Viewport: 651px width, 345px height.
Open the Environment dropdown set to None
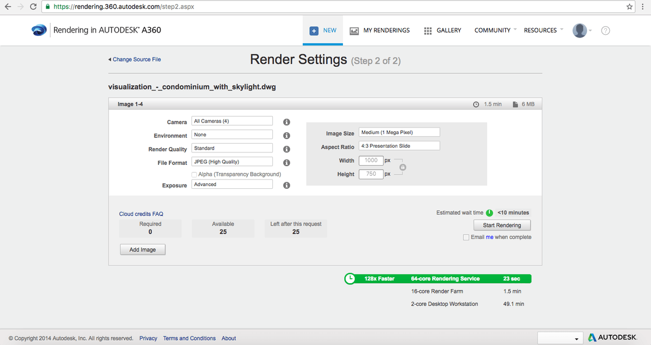pyautogui.click(x=233, y=135)
